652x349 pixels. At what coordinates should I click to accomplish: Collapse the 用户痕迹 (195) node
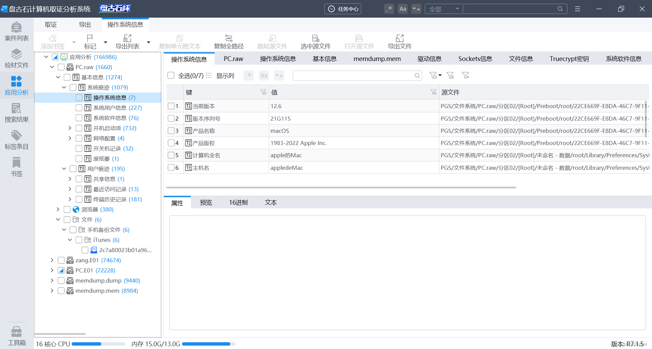tap(64, 169)
